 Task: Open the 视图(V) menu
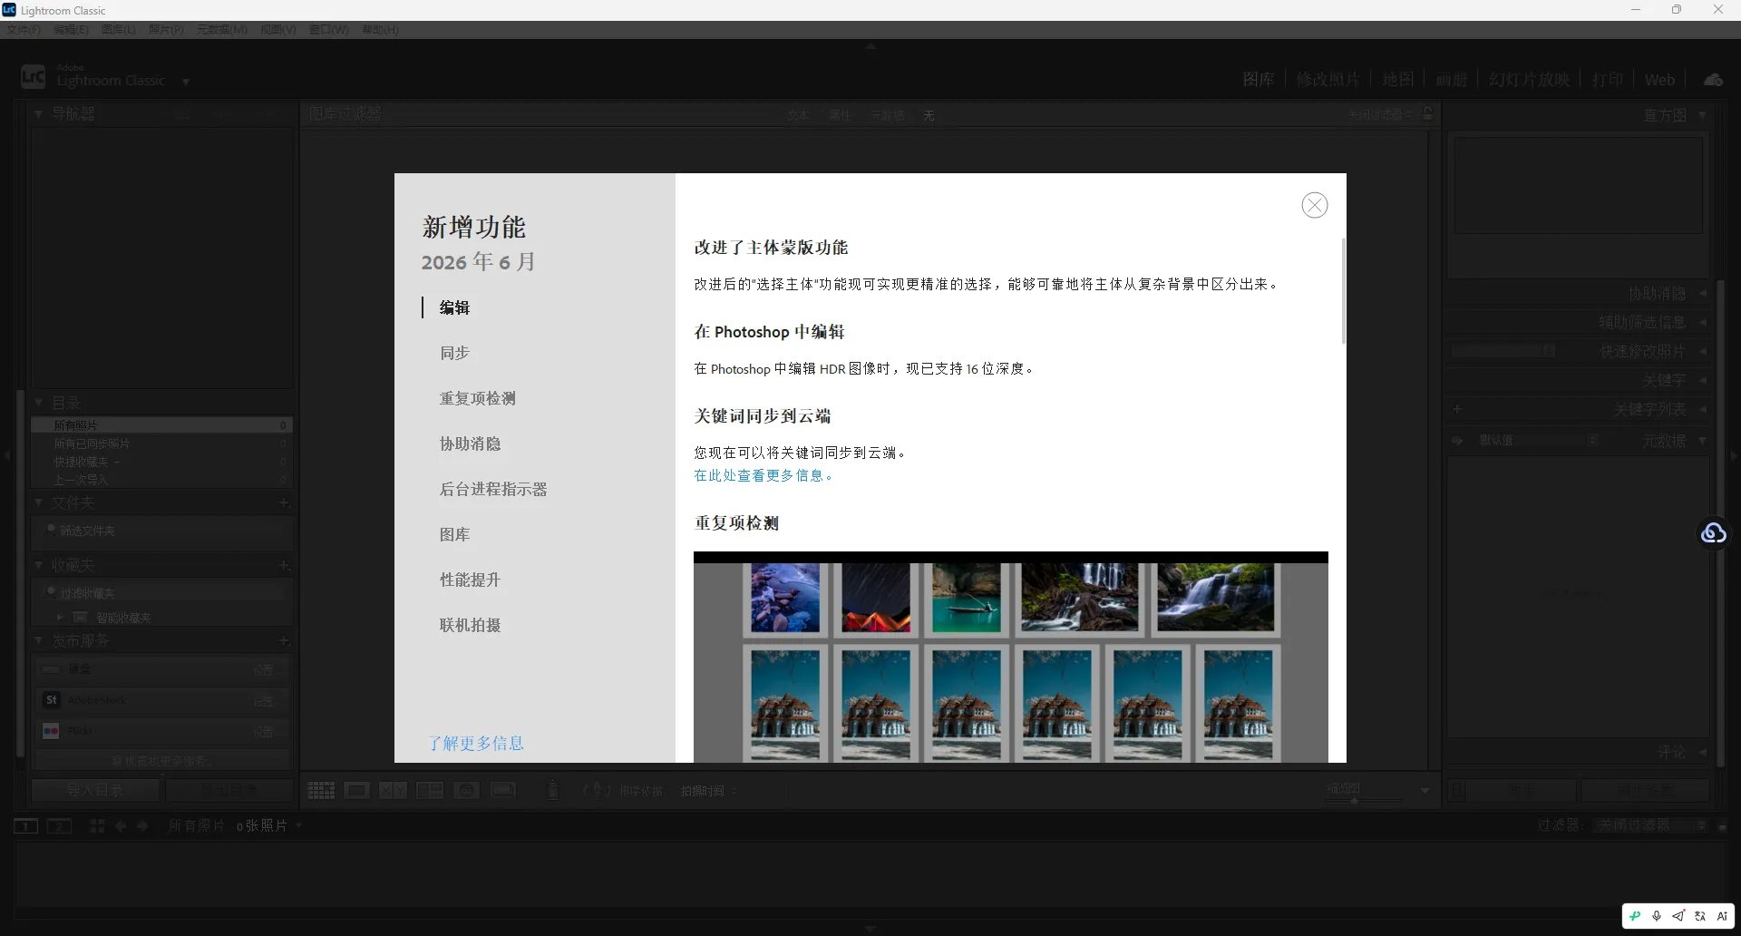point(278,29)
